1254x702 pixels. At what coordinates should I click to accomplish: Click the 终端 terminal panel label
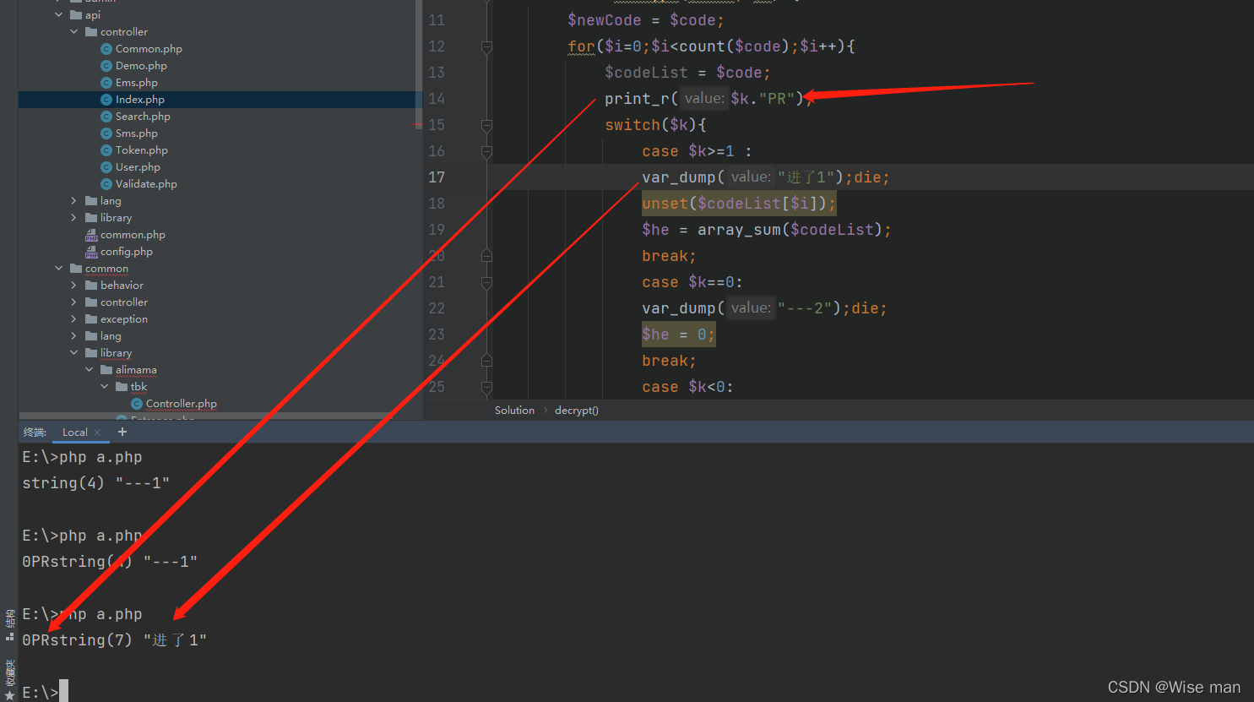(x=35, y=433)
